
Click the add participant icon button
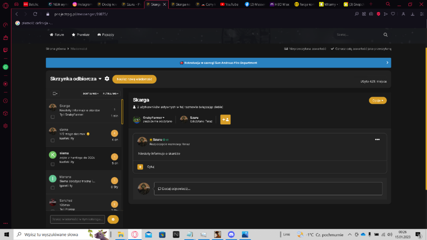(225, 119)
